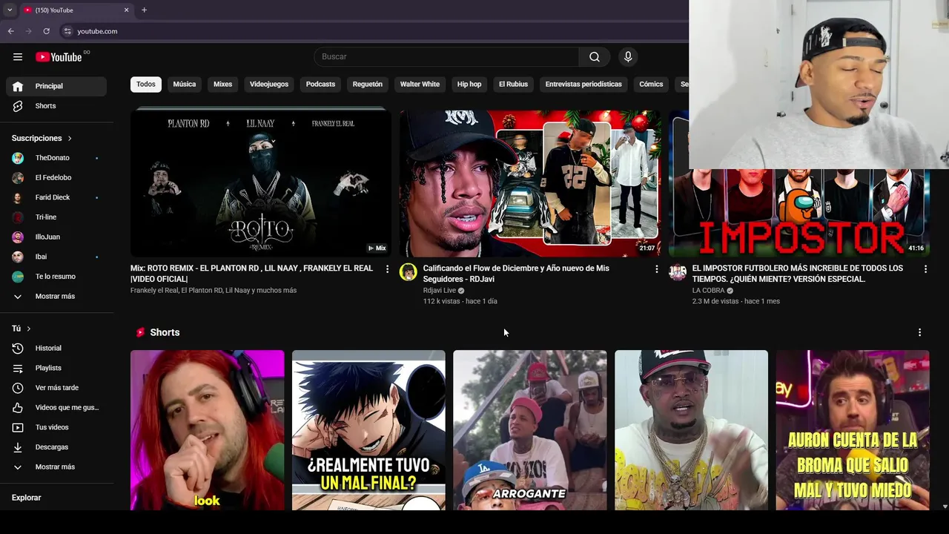Select the Todos filter chip

146,85
